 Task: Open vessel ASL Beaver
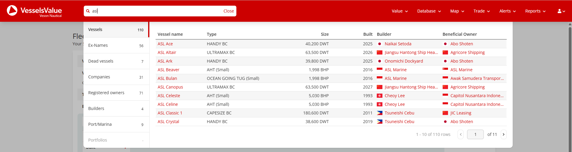tap(168, 70)
